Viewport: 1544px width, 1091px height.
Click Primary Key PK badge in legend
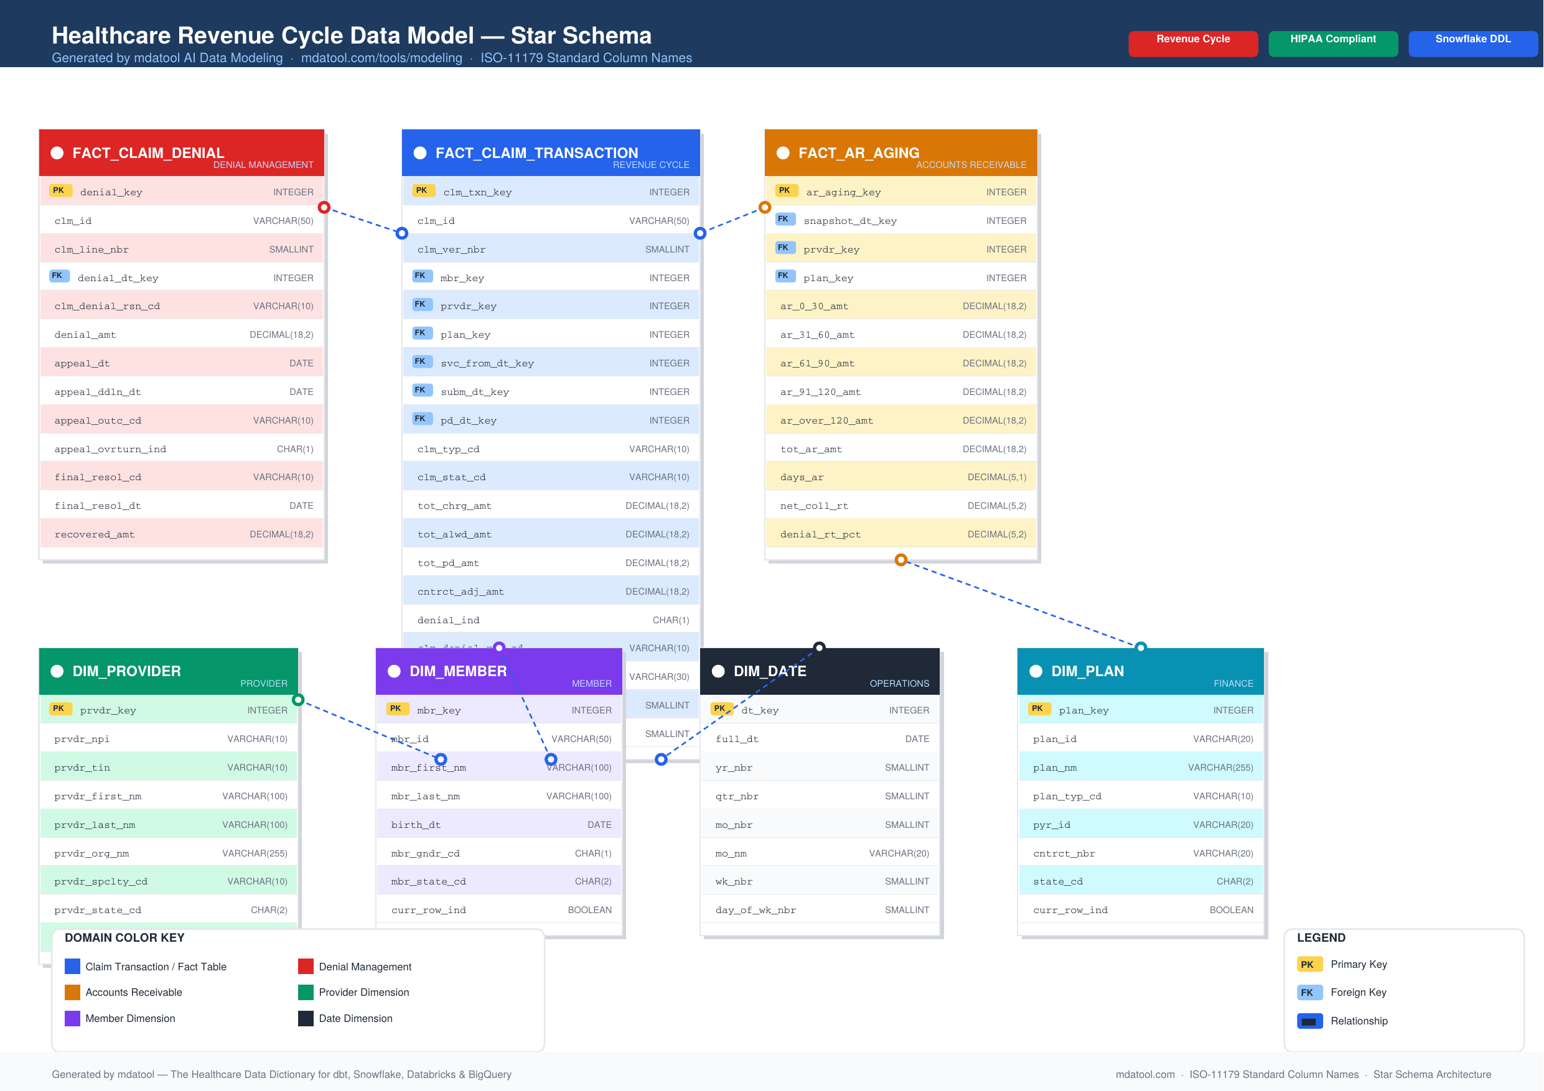click(1309, 965)
